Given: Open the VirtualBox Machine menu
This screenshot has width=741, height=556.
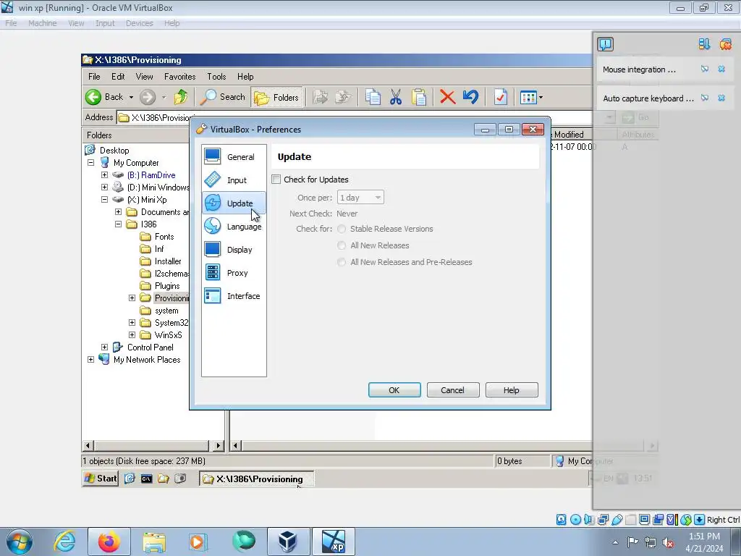Looking at the screenshot, I should [42, 22].
